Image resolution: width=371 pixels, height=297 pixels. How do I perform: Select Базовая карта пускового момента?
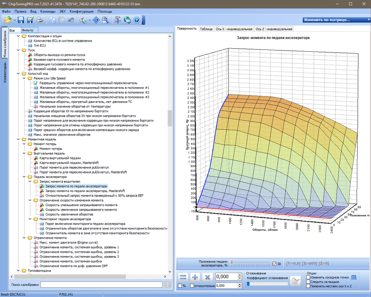pos(59,60)
